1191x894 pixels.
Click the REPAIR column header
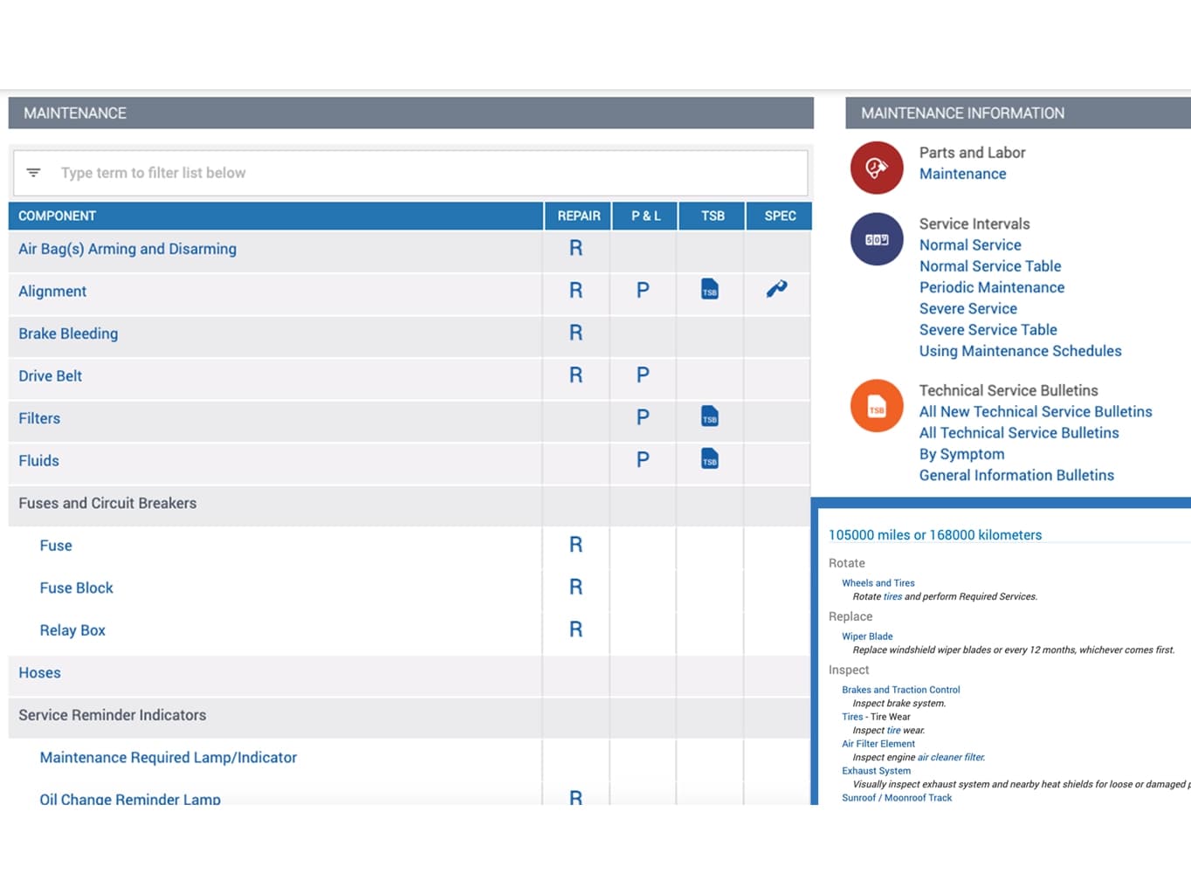[x=578, y=216]
